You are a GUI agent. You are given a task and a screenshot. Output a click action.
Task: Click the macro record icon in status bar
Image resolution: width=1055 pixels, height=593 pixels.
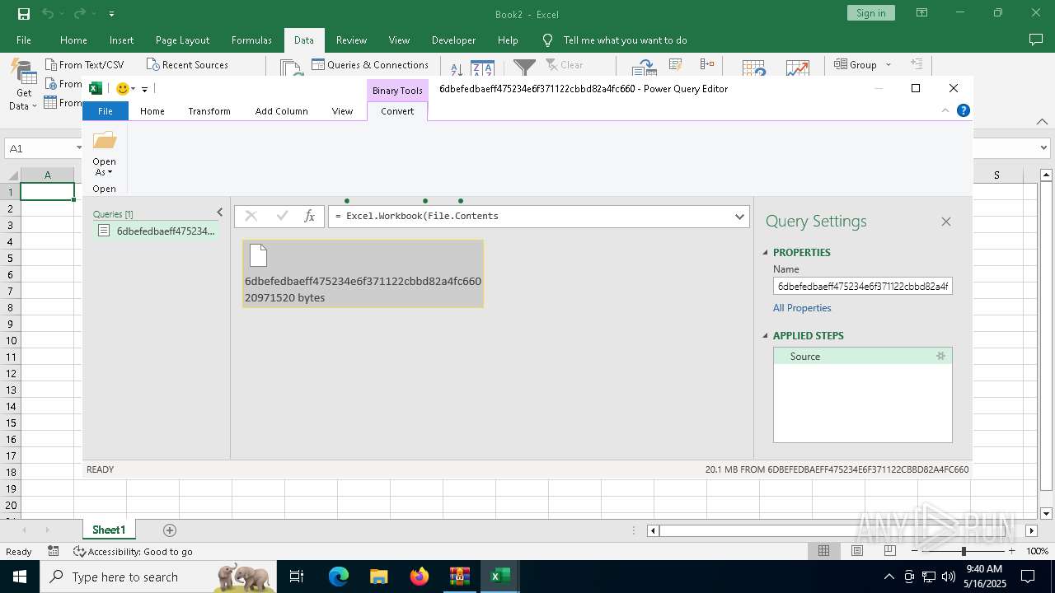(53, 551)
